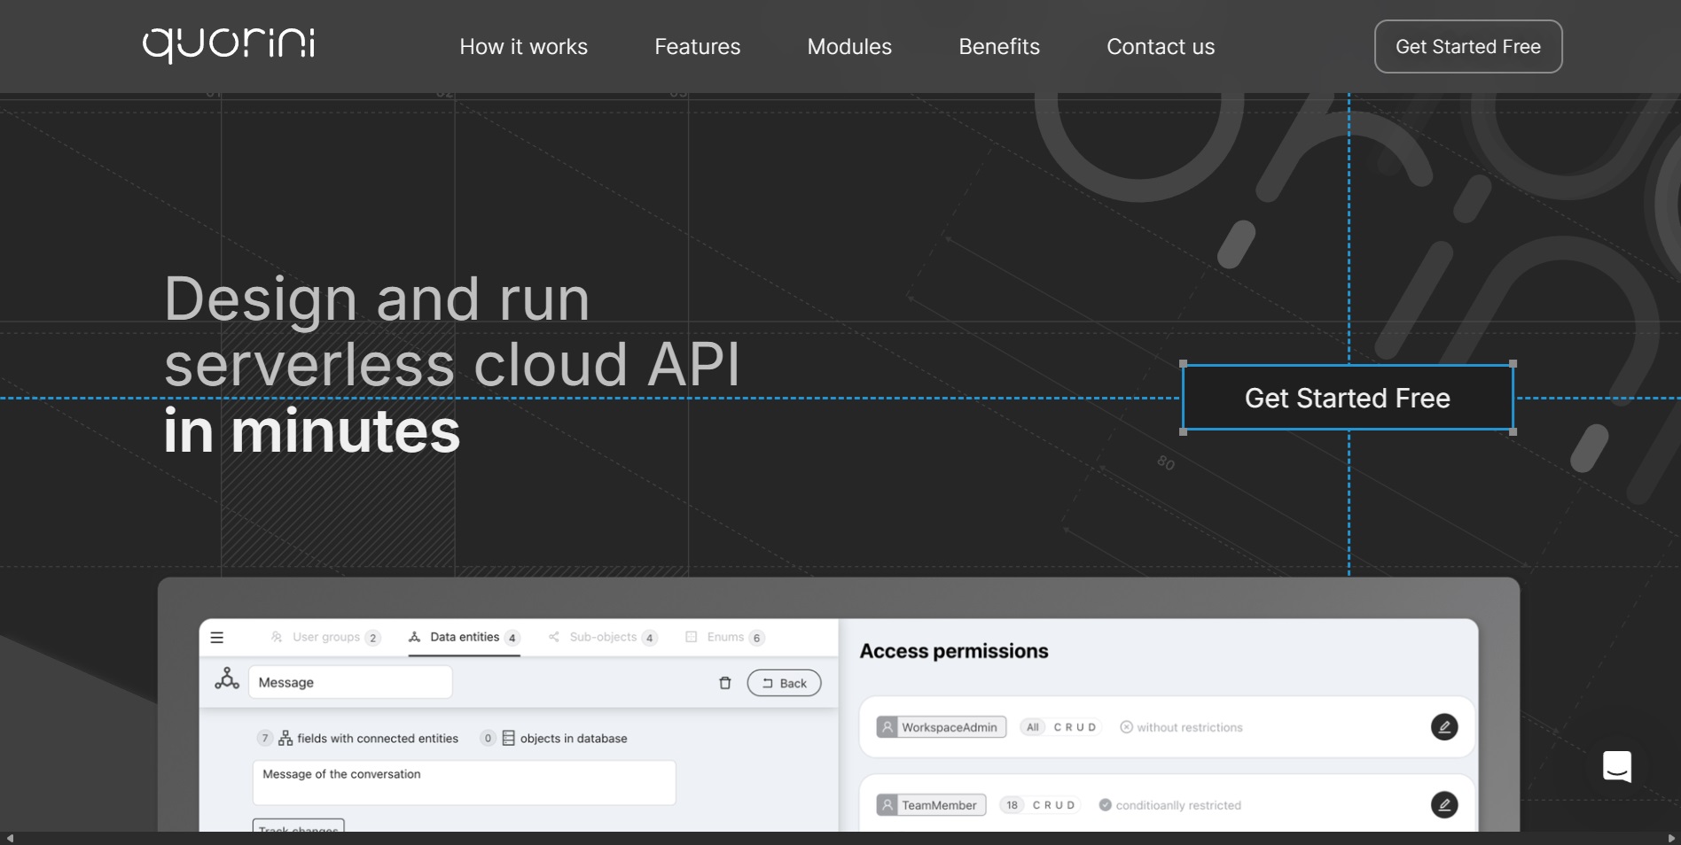Click the 18 badge in TeamMember row
This screenshot has width=1681, height=845.
point(1012,805)
